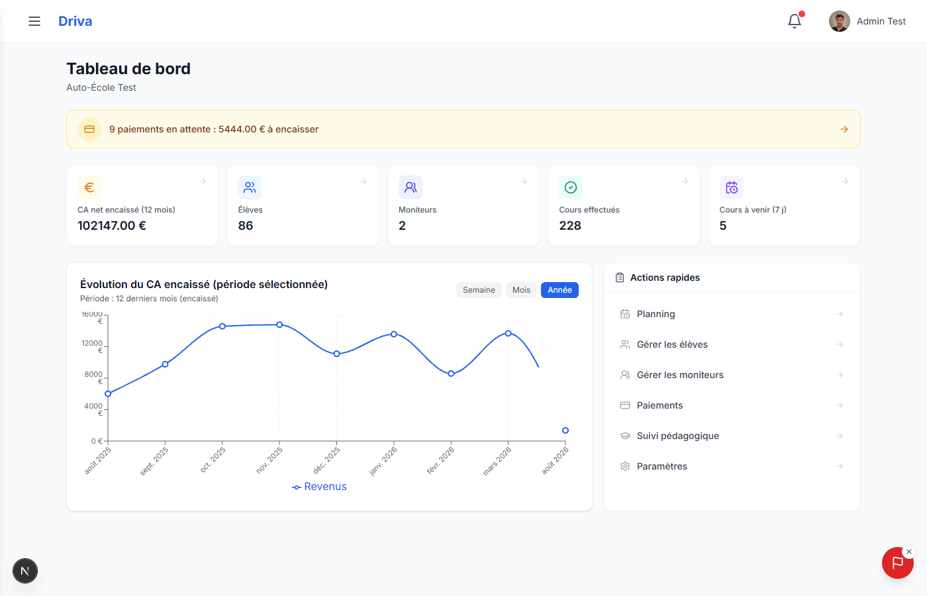This screenshot has width=927, height=596.
Task: Switch chart period to Mois
Action: [x=521, y=290]
